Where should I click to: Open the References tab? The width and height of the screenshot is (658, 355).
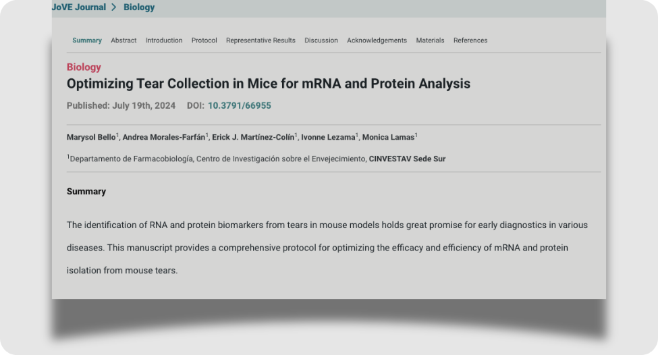pyautogui.click(x=470, y=40)
